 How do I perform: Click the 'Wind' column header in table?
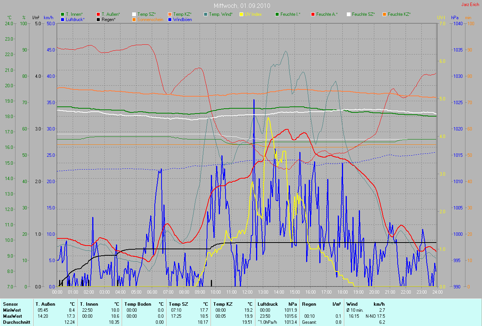(x=352, y=304)
